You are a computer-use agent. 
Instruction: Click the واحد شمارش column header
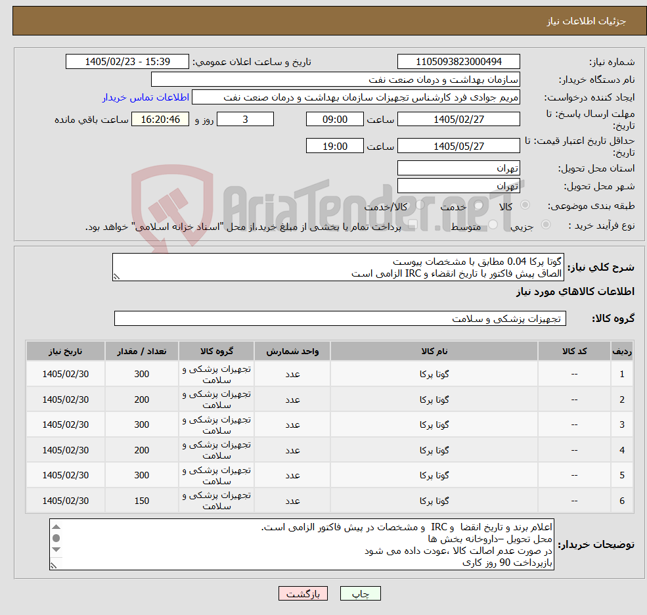[x=292, y=352]
